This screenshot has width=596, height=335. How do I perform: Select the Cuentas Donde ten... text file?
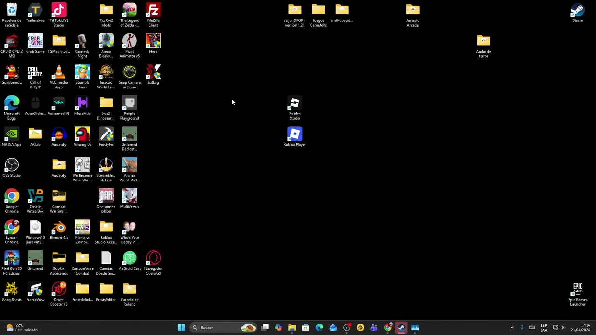106,263
